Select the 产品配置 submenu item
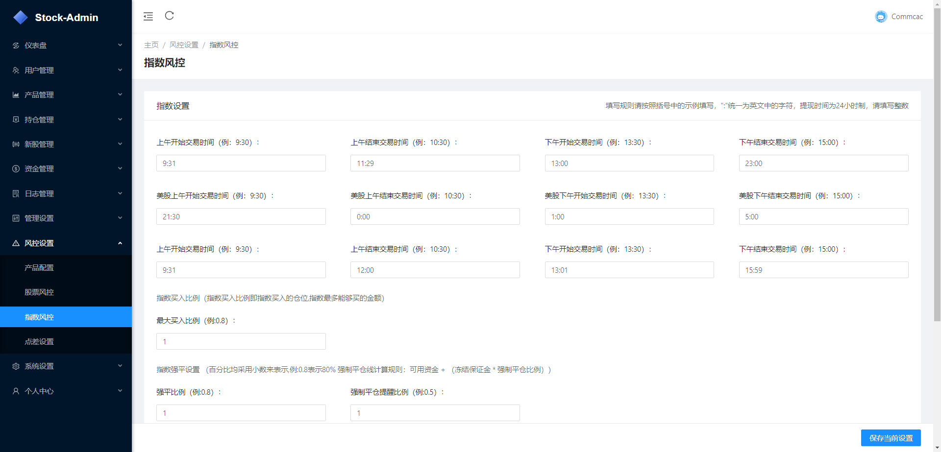This screenshot has height=452, width=941. pyautogui.click(x=39, y=268)
